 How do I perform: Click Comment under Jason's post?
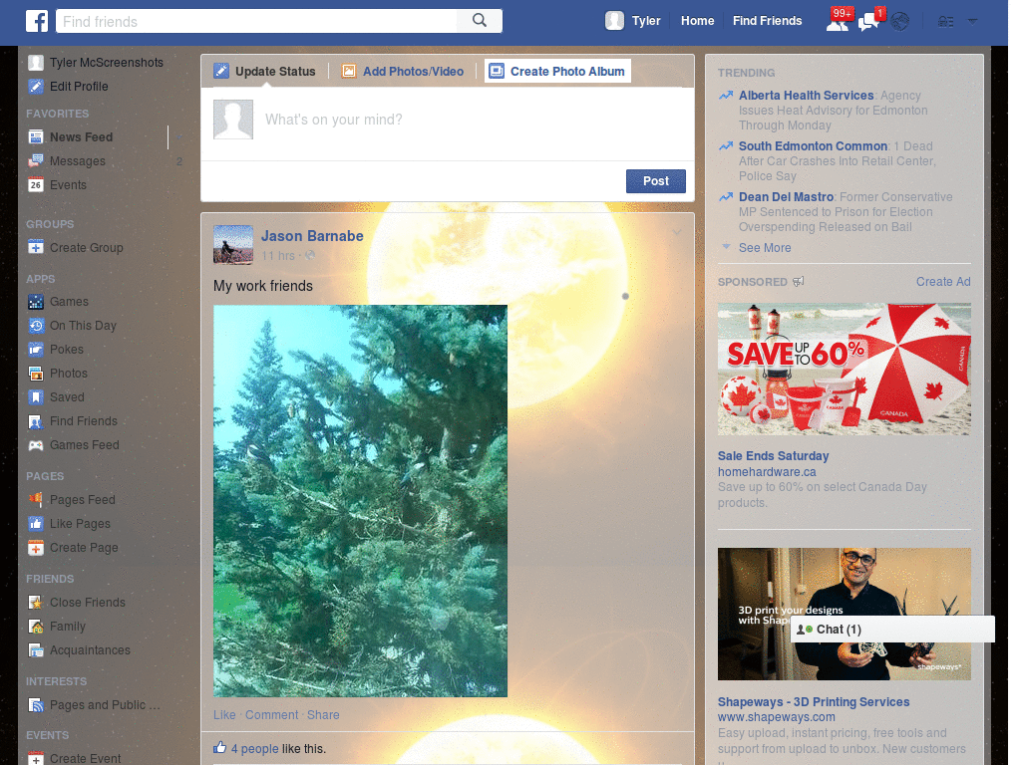[271, 715]
